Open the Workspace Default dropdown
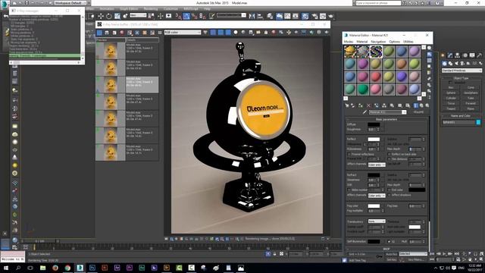 click(70, 3)
